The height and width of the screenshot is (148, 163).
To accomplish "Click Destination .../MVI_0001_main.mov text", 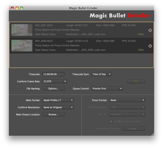I will point(86,34).
